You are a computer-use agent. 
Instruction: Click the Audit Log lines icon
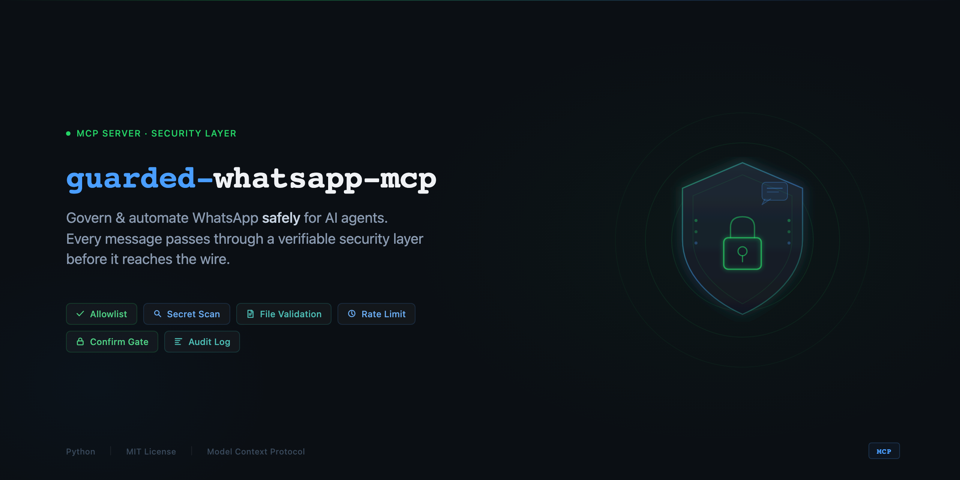tap(178, 342)
